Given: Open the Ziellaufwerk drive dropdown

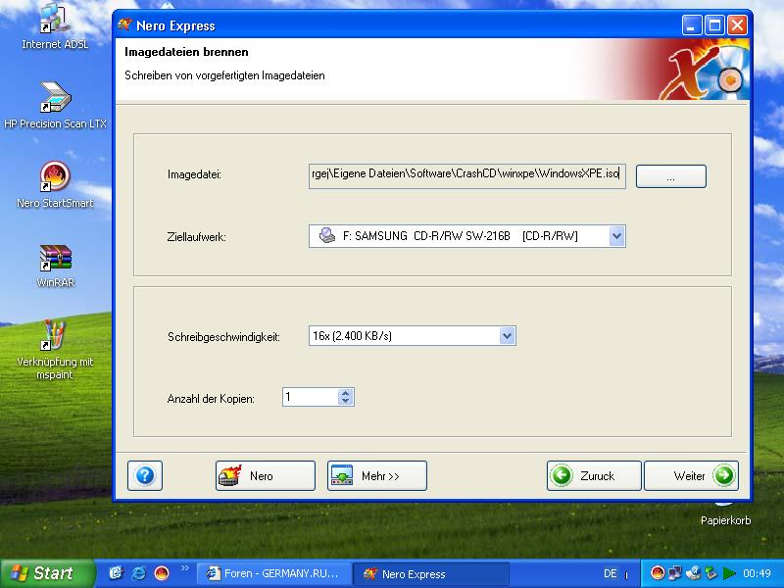Looking at the screenshot, I should [617, 236].
